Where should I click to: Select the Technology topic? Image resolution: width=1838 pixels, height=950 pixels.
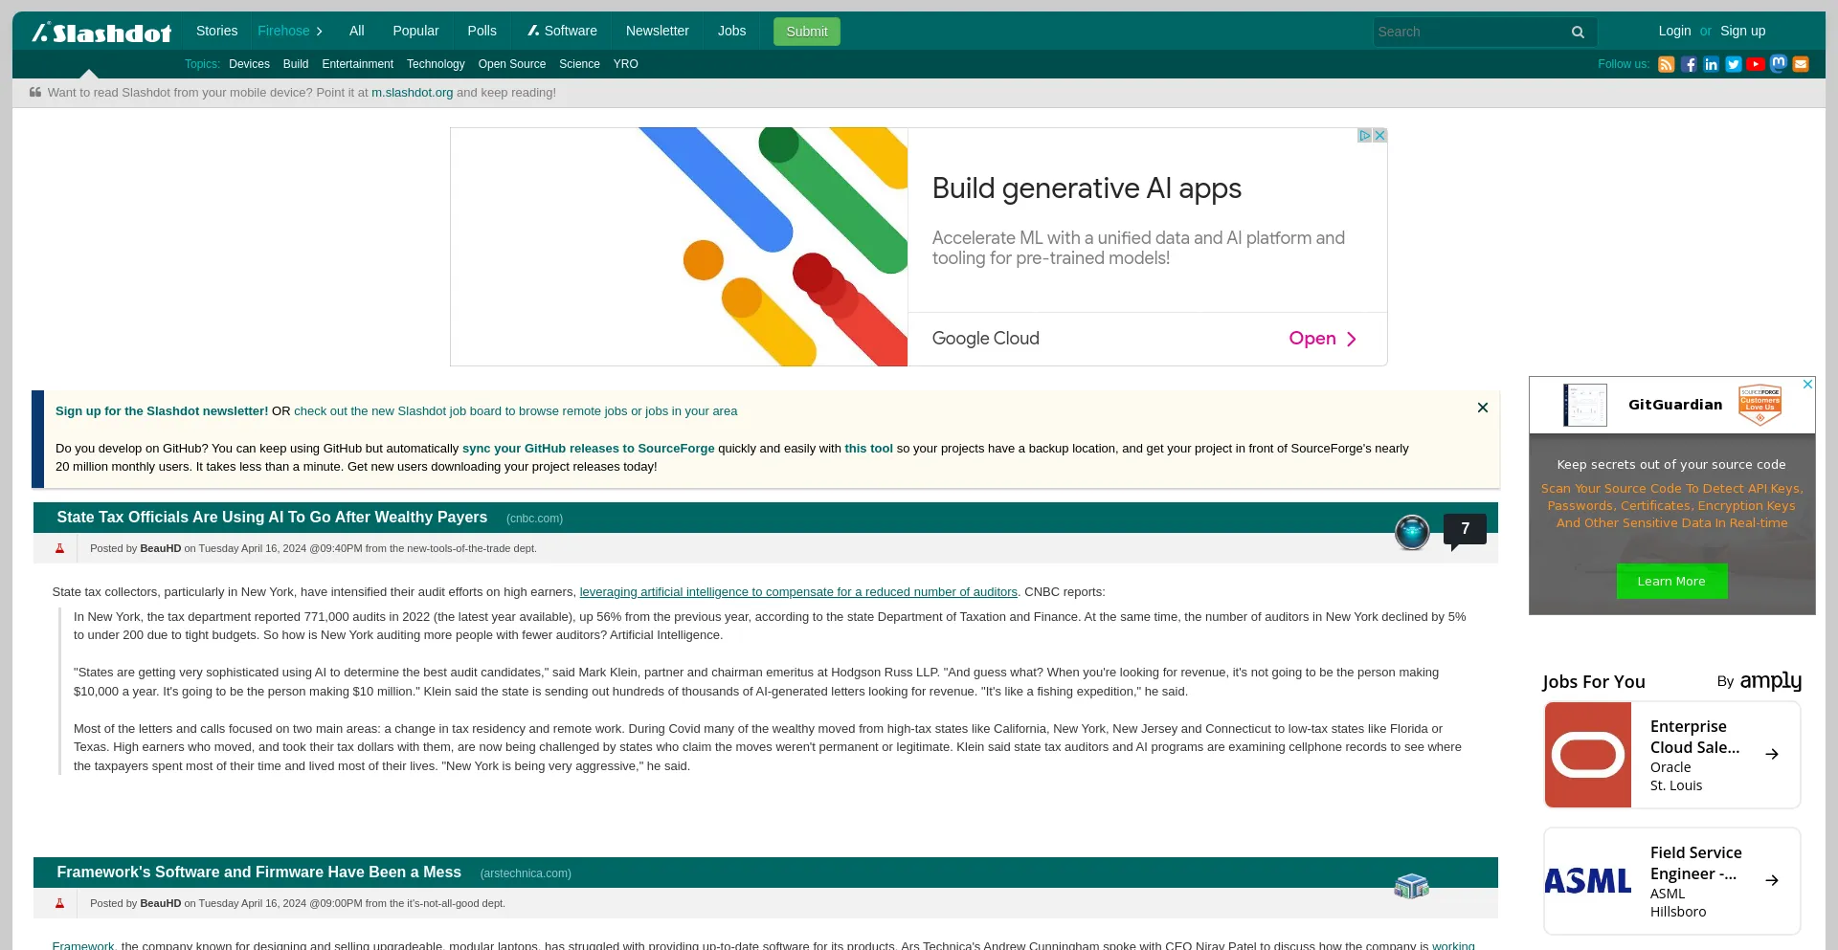tap(436, 64)
